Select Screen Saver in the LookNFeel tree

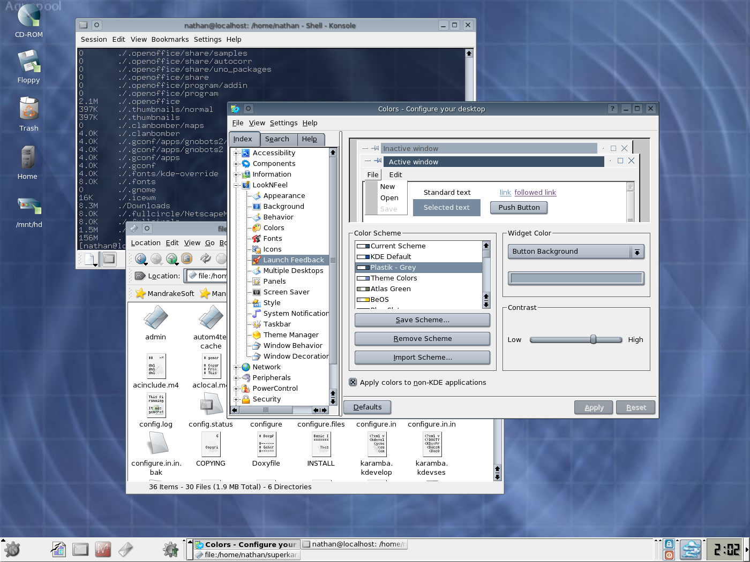click(x=287, y=292)
